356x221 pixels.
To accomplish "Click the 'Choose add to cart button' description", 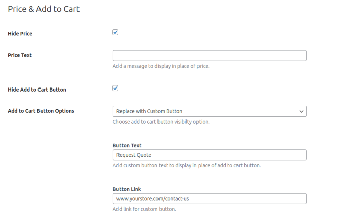I will [x=161, y=122].
